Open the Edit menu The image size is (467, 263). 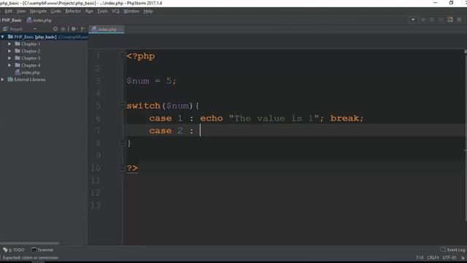coord(8,11)
